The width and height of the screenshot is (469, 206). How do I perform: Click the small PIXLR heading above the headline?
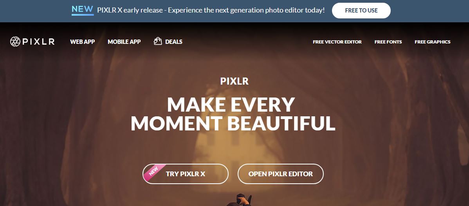point(234,81)
